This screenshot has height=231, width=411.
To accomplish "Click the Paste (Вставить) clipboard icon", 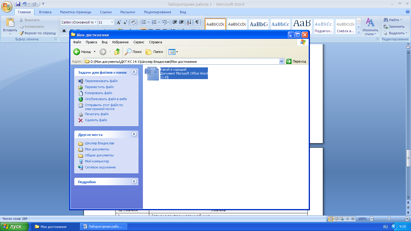I will point(10,23).
